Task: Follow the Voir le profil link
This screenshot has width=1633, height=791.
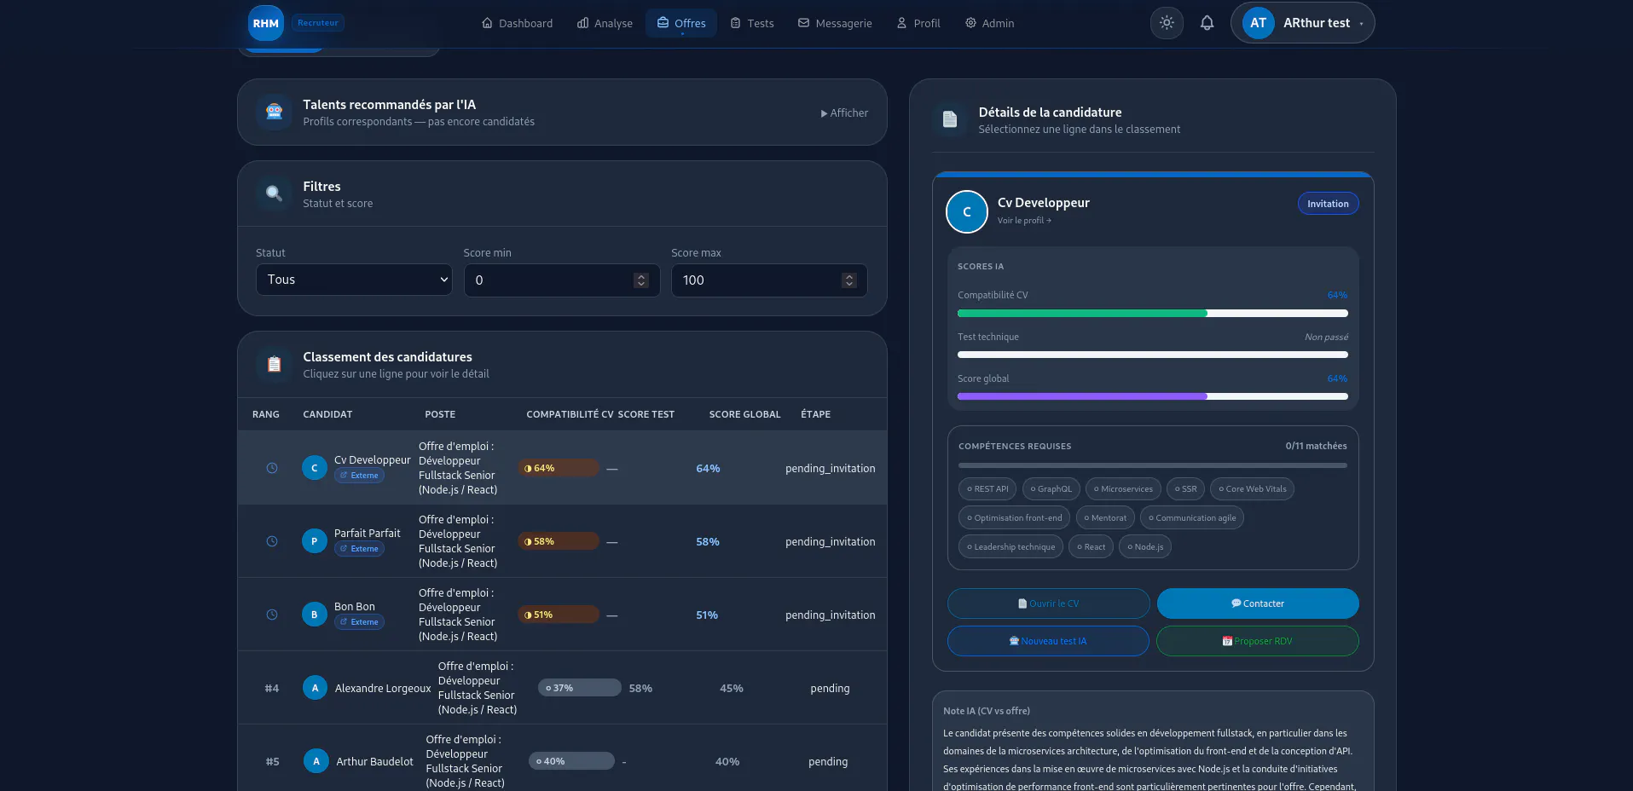Action: point(1024,221)
